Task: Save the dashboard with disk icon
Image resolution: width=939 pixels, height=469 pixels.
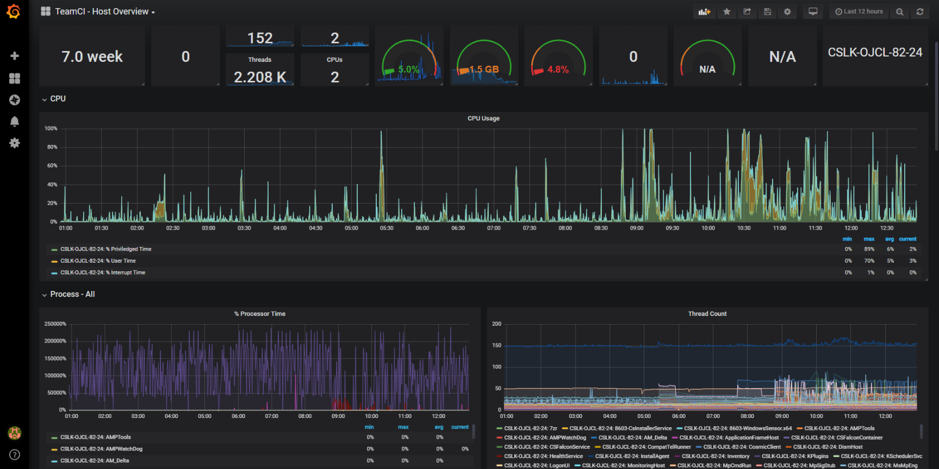Action: pyautogui.click(x=767, y=11)
